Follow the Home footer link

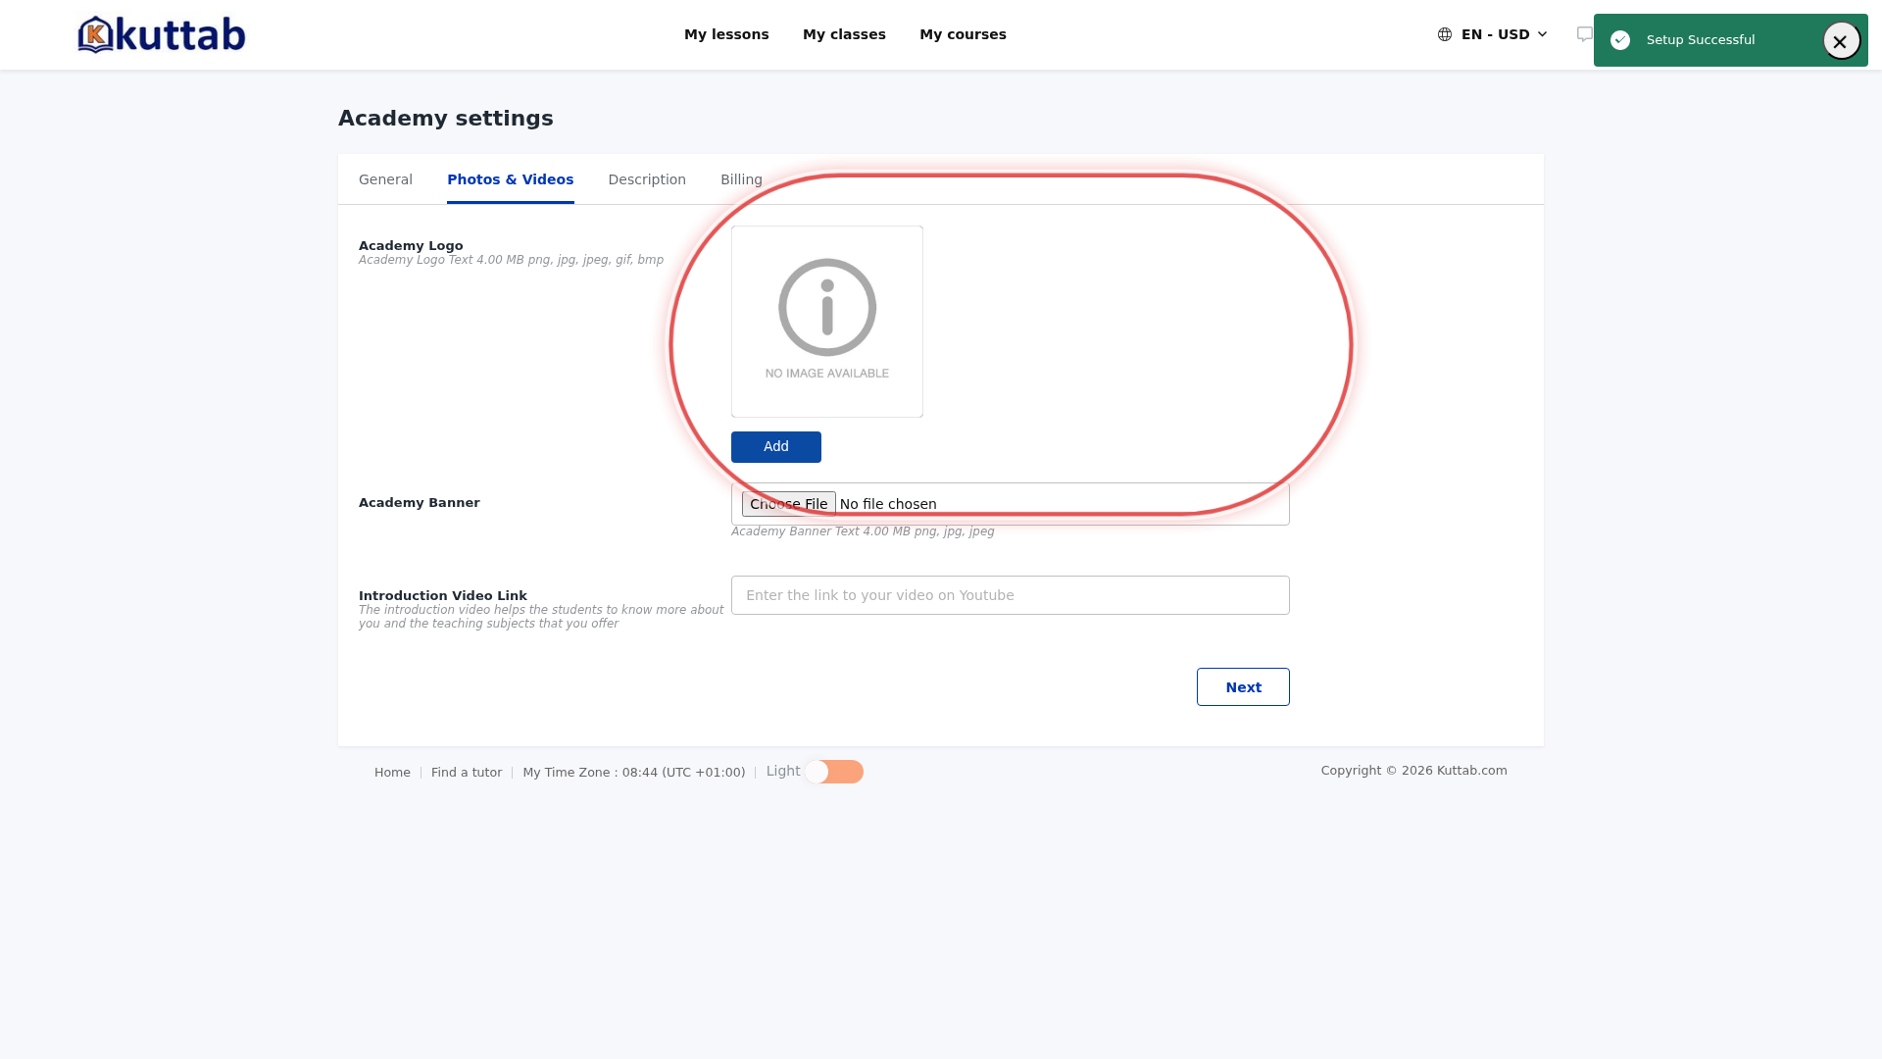click(392, 773)
